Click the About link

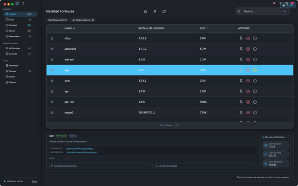click(34, 181)
